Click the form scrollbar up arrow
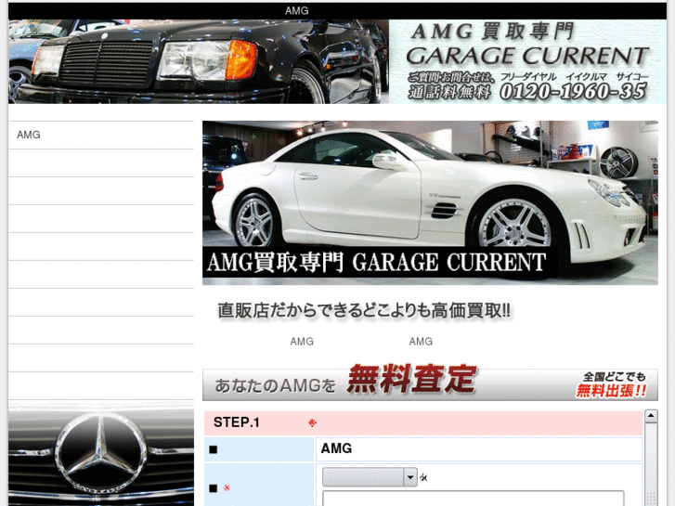The image size is (675, 506). (651, 416)
